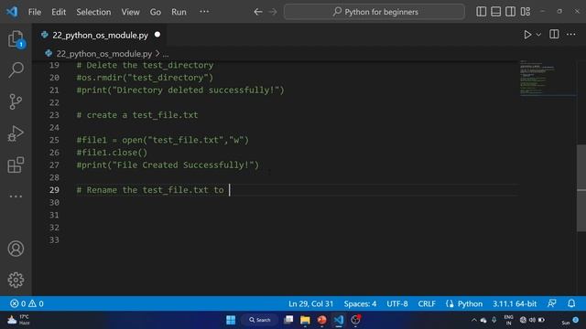This screenshot has width=586, height=329.
Task: Go back in navigation history
Action: [x=258, y=12]
